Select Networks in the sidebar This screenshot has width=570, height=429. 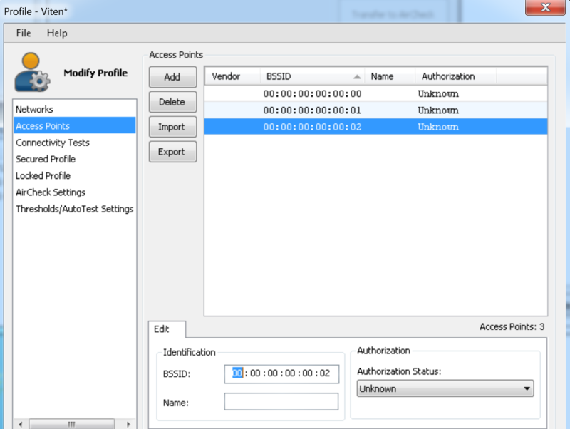coord(35,110)
